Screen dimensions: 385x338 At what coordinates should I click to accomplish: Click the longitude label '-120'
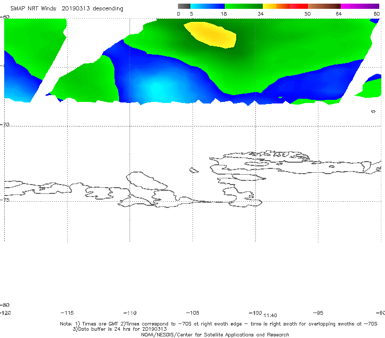(x=5, y=313)
